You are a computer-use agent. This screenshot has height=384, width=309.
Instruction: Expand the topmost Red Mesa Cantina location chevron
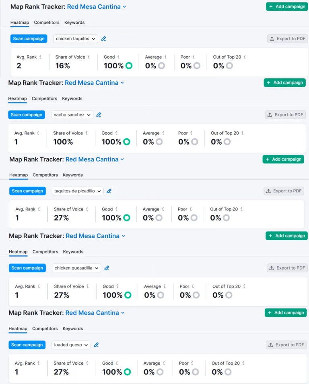click(x=124, y=7)
